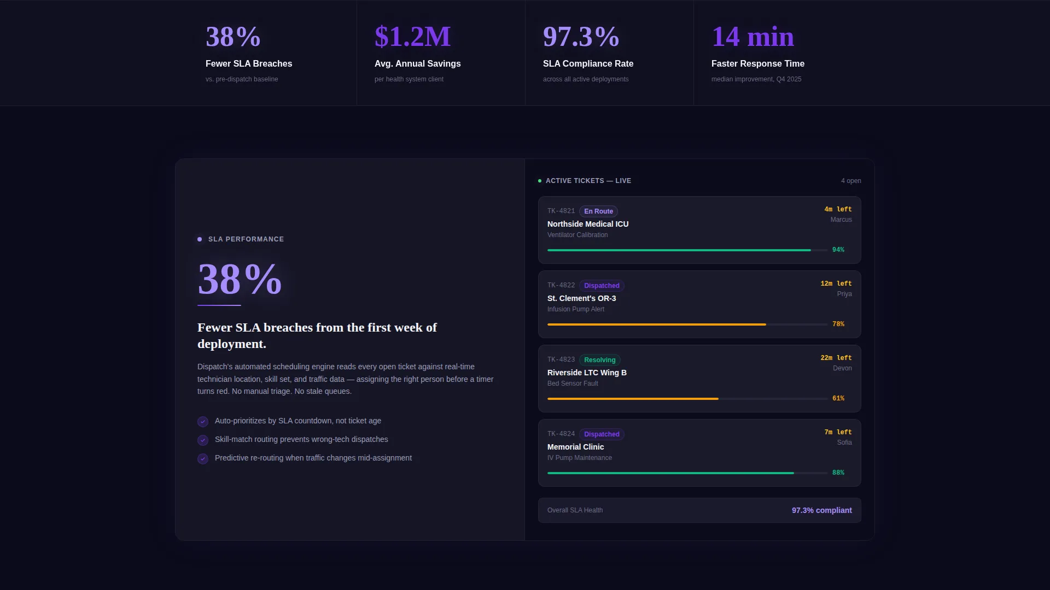Click the Dispatched badge on TK-4822
This screenshot has height=590, width=1050.
[x=602, y=286]
